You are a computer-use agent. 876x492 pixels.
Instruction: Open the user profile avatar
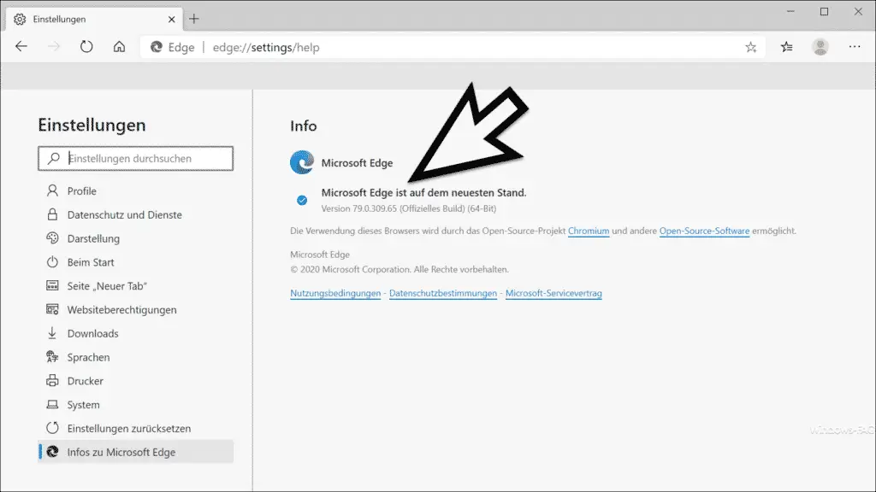(820, 48)
